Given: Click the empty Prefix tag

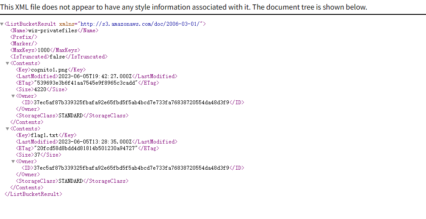Looking at the screenshot, I should tap(24, 37).
